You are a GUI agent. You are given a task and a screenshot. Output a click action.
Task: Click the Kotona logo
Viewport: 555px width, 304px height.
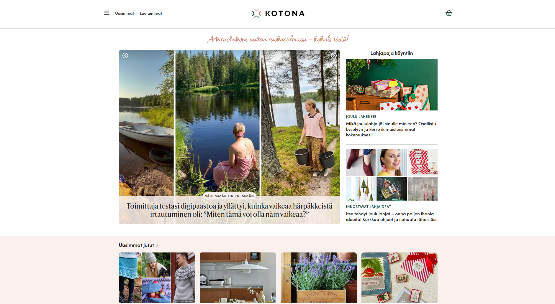click(x=278, y=13)
